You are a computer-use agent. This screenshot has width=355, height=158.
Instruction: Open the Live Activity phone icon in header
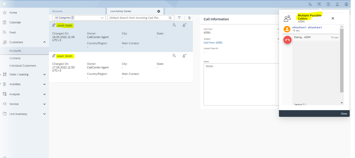319,4
